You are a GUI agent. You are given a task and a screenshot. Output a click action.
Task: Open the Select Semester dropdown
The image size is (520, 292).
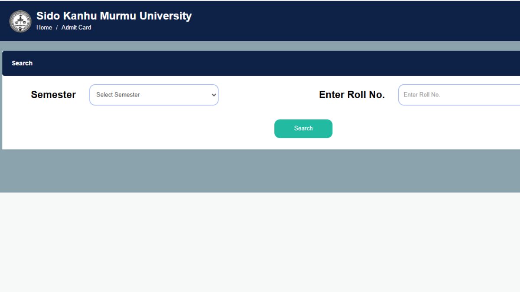[x=154, y=95]
